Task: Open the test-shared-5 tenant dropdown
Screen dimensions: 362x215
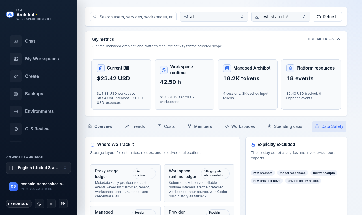Action: (281, 17)
